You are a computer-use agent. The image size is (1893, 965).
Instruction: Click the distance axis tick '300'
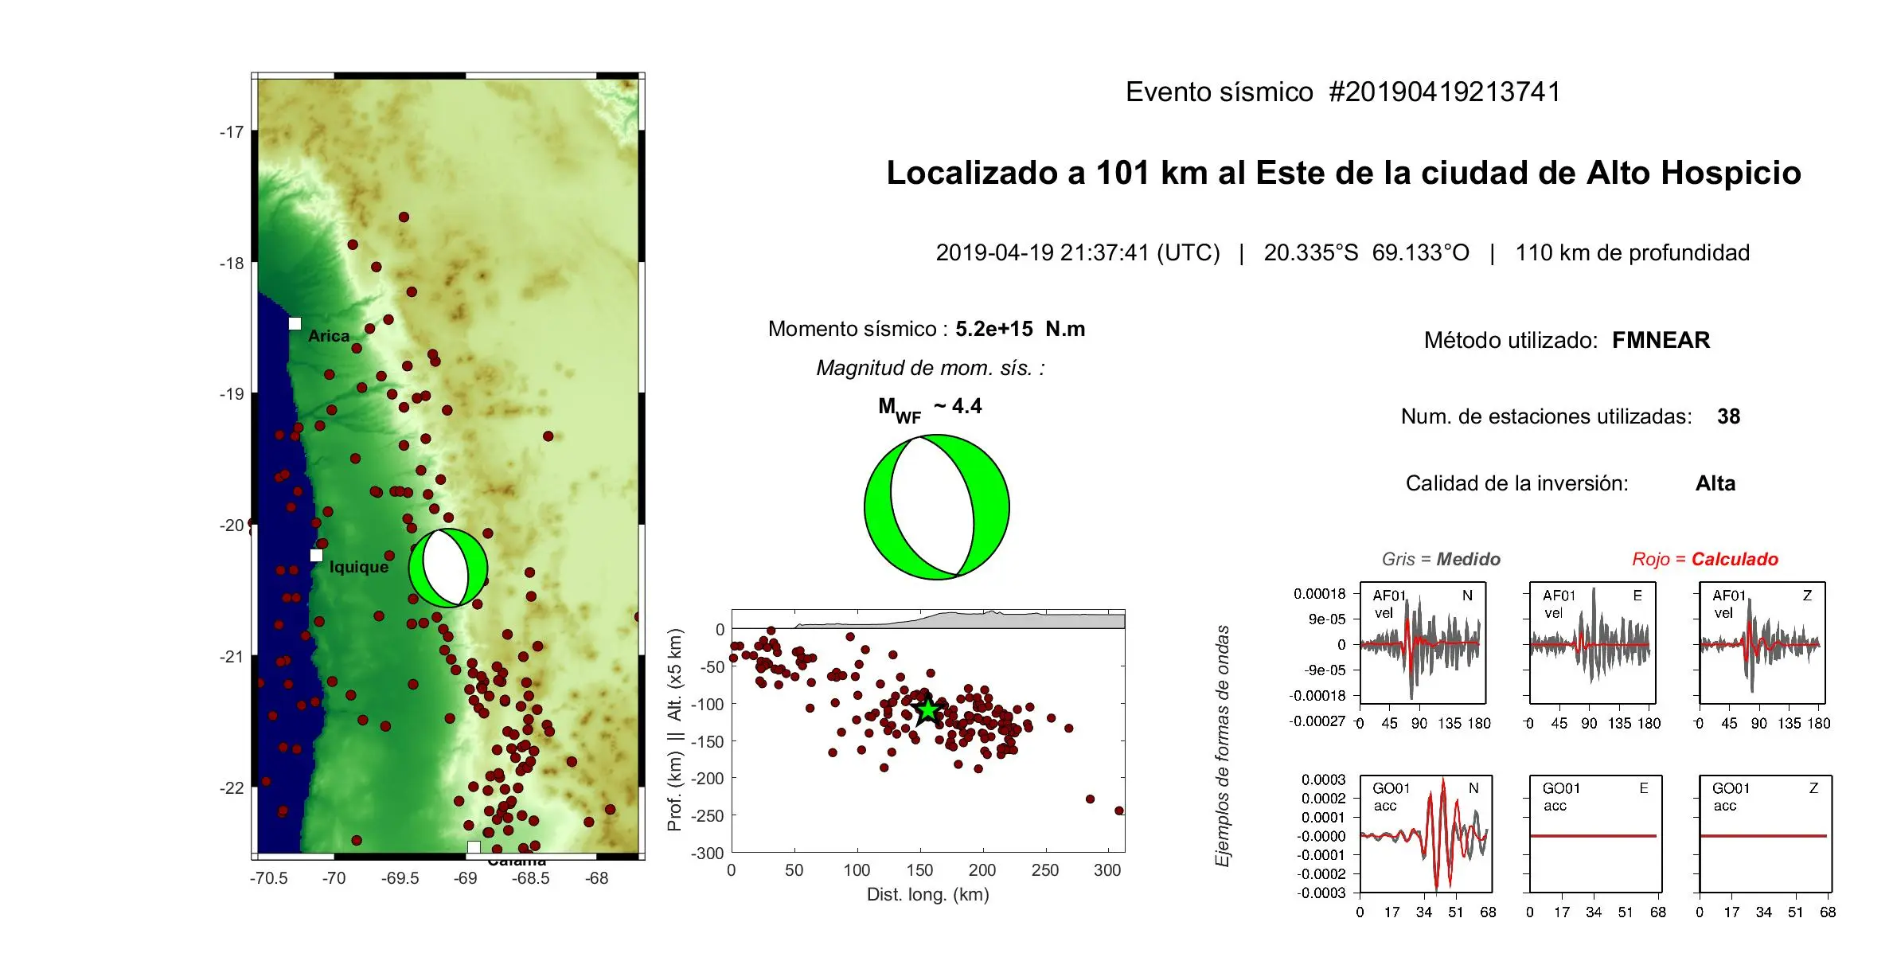click(x=1107, y=870)
